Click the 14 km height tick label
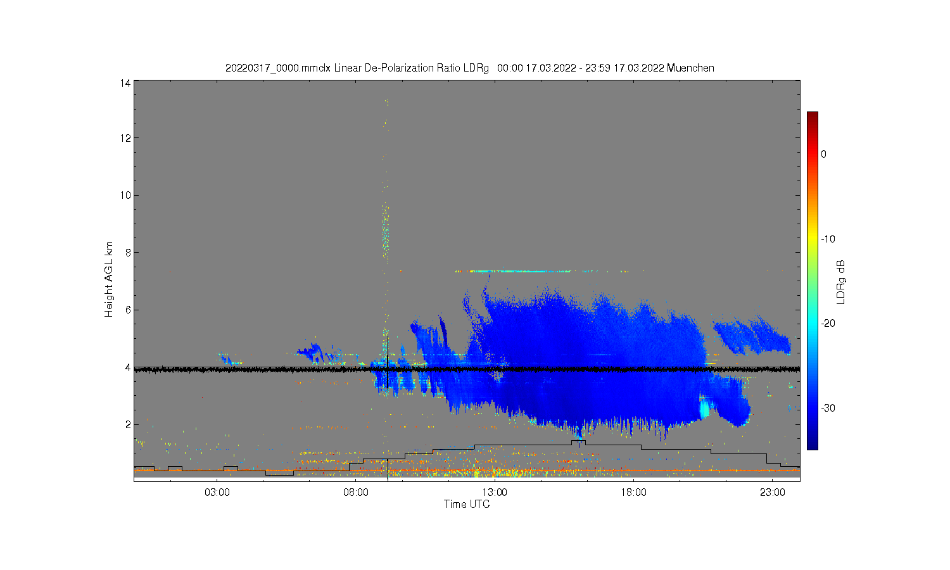This screenshot has height=570, width=950. [126, 83]
